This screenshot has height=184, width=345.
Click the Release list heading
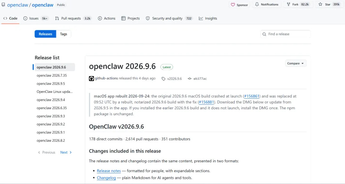coord(47,58)
